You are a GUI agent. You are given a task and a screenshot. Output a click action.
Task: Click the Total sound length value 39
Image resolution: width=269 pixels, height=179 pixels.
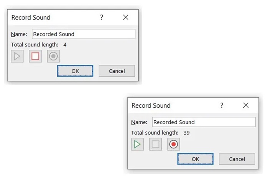pos(186,133)
